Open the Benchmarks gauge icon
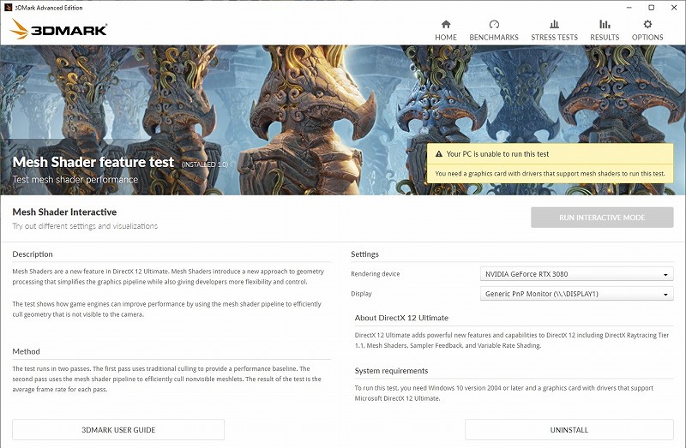Viewport: 686px width, 448px height. [x=494, y=24]
